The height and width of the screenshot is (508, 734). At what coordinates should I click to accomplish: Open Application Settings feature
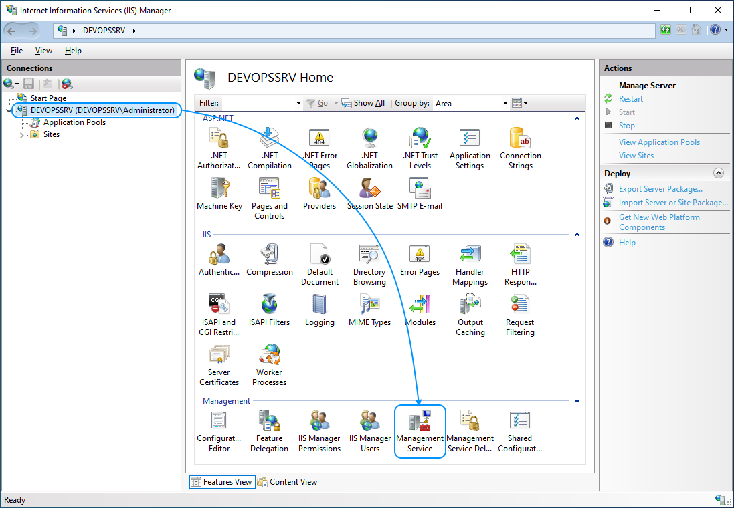470,149
